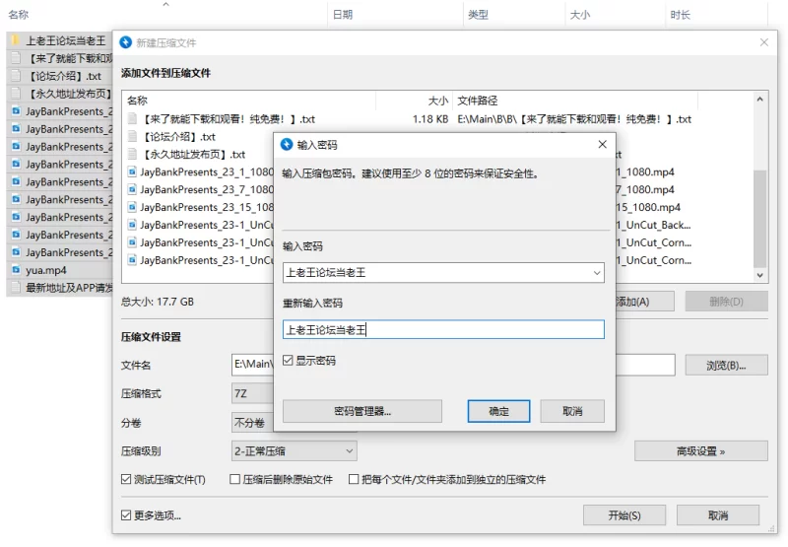Image resolution: width=788 pixels, height=547 pixels.
Task: Click the 浏览(B)... button
Action: coord(726,366)
